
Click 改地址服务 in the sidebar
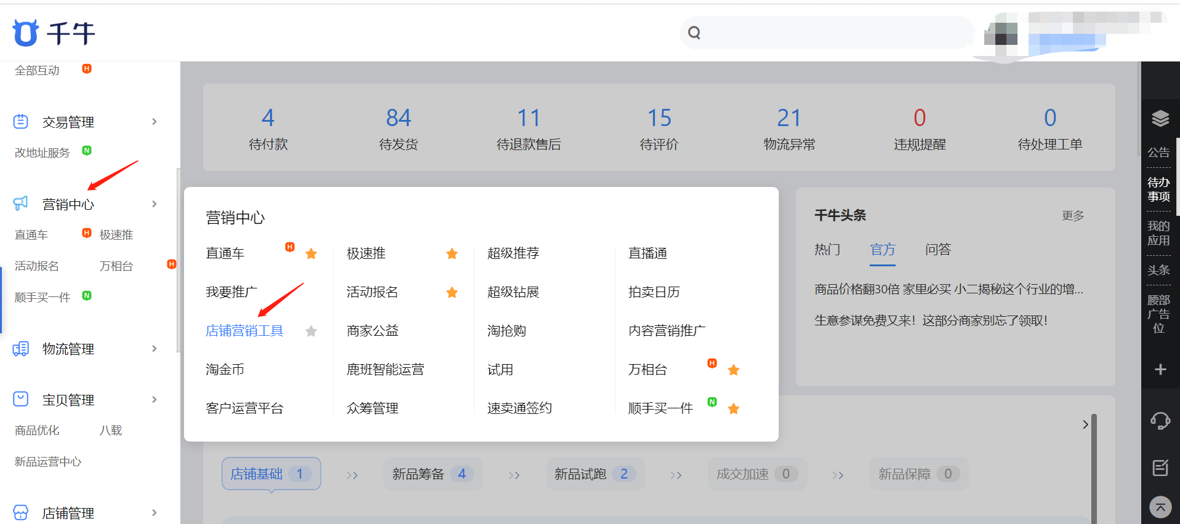click(42, 153)
